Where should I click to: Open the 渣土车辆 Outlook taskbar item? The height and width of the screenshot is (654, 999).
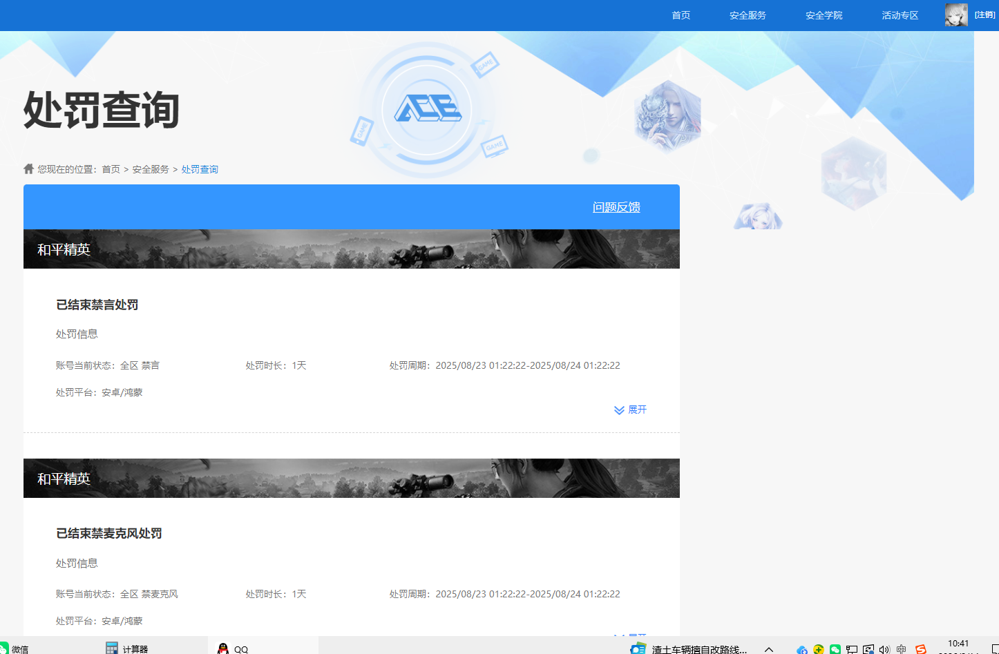pyautogui.click(x=689, y=648)
